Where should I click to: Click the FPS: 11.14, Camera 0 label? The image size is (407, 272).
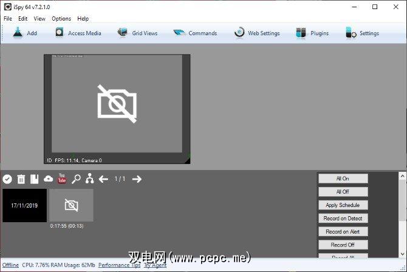pos(78,160)
